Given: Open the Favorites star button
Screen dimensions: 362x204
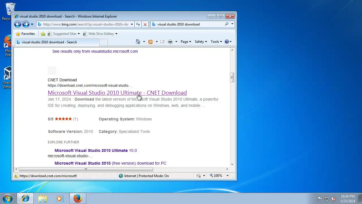Looking at the screenshot, I should 25,34.
